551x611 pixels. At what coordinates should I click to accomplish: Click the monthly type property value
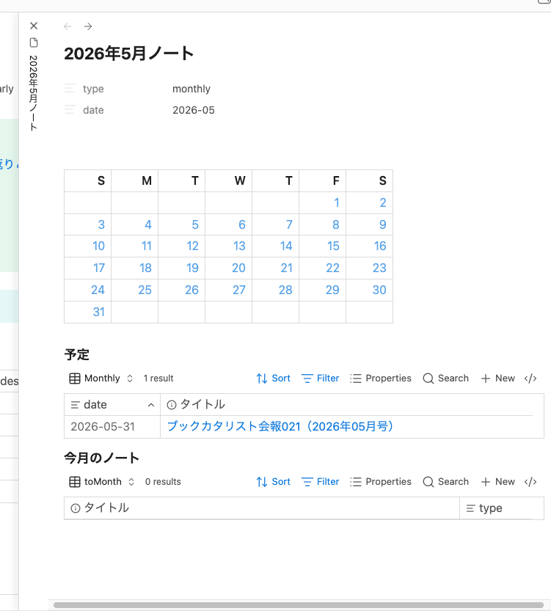point(191,89)
